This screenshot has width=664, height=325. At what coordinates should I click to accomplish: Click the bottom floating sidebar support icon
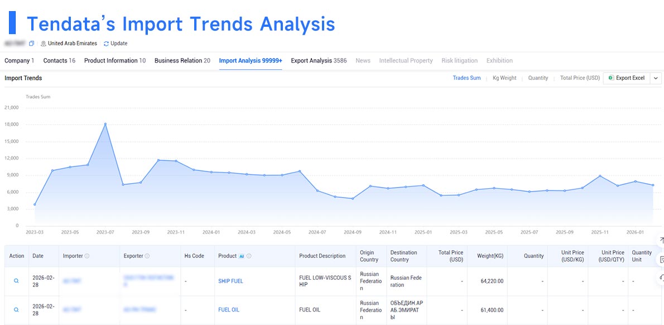coord(661,278)
